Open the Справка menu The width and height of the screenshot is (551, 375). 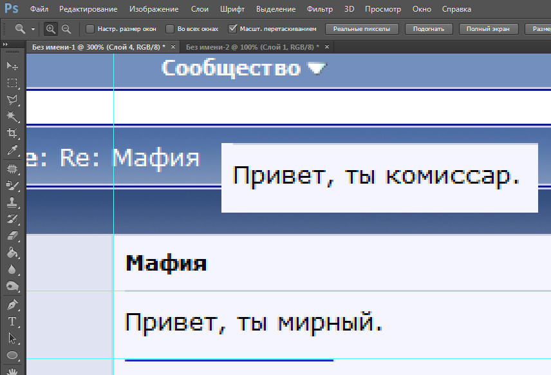click(x=456, y=9)
